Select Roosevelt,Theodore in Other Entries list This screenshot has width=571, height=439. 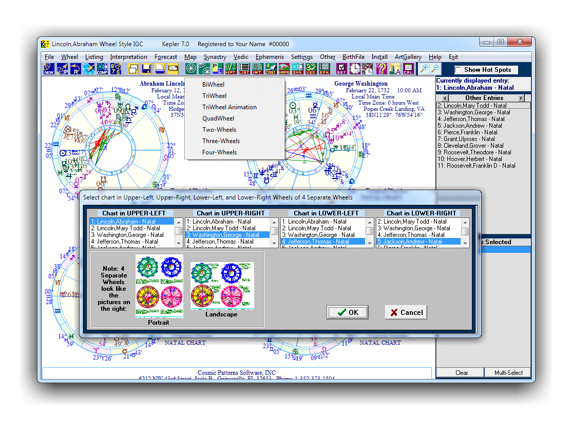coord(484,152)
